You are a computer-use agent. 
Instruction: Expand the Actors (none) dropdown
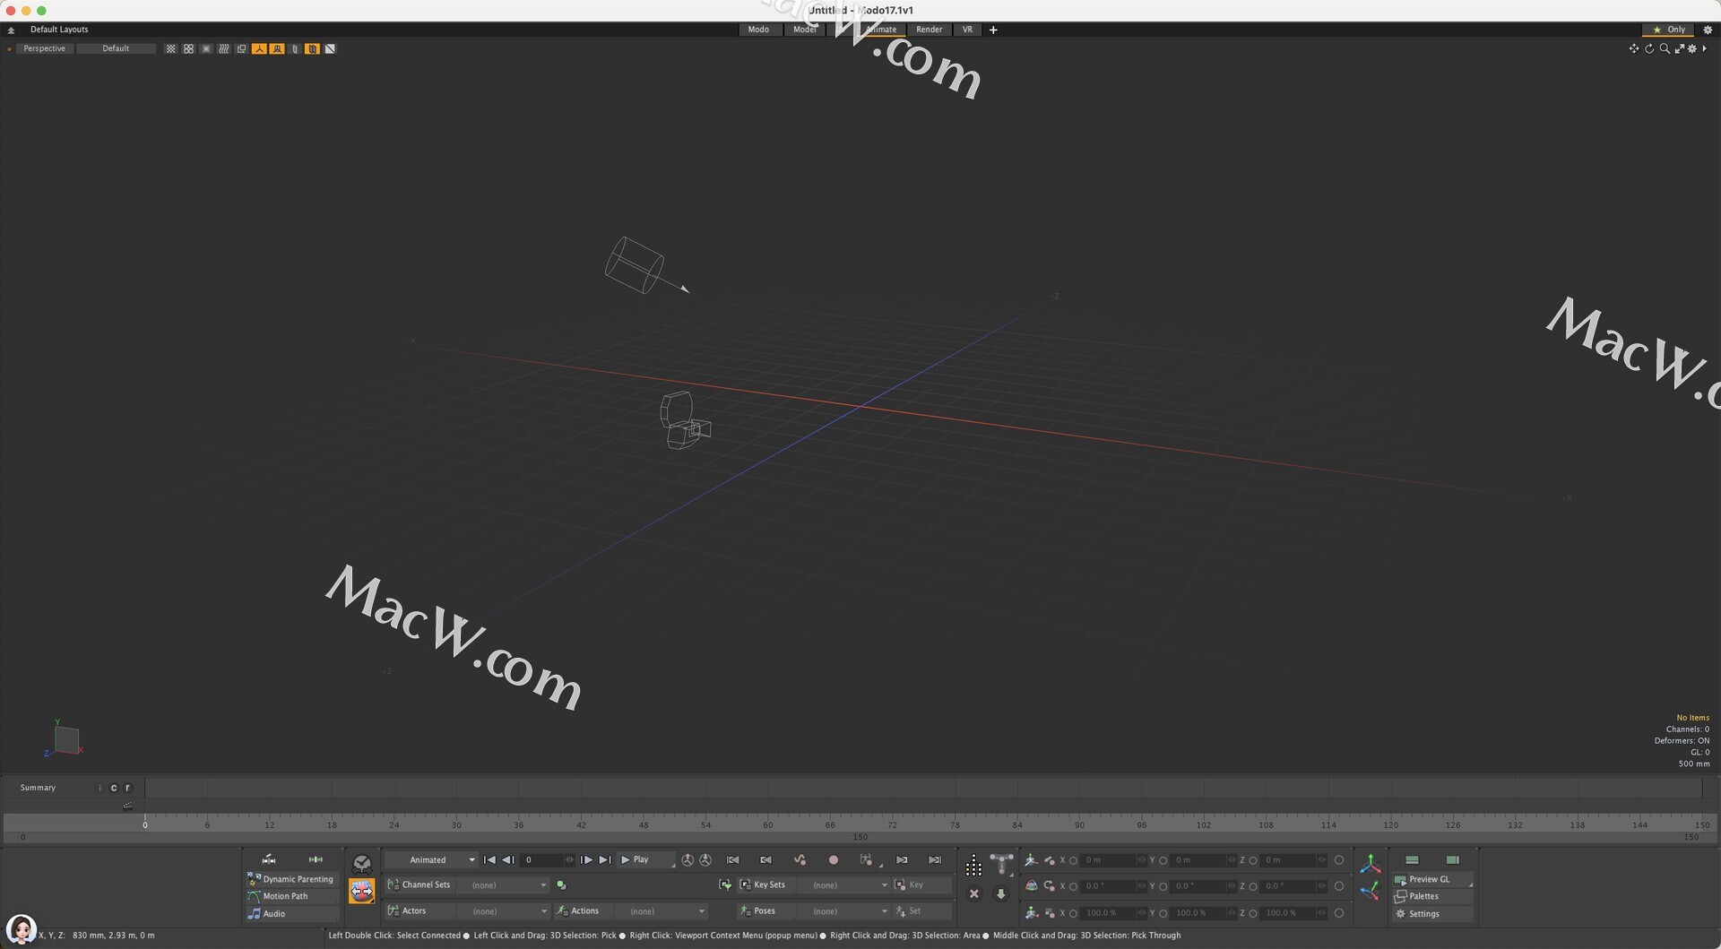click(x=503, y=911)
